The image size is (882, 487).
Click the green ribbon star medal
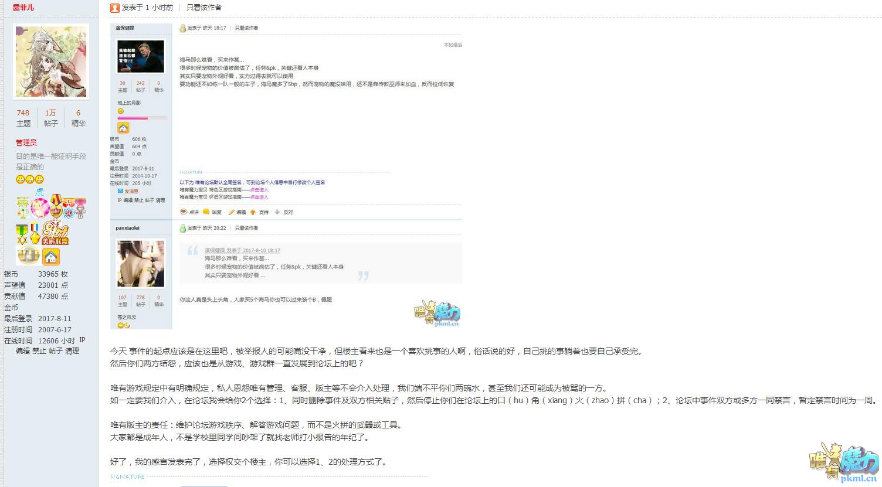point(22,234)
